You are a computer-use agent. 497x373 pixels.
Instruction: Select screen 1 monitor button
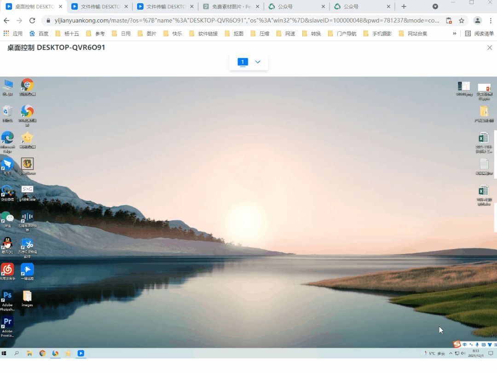click(243, 62)
